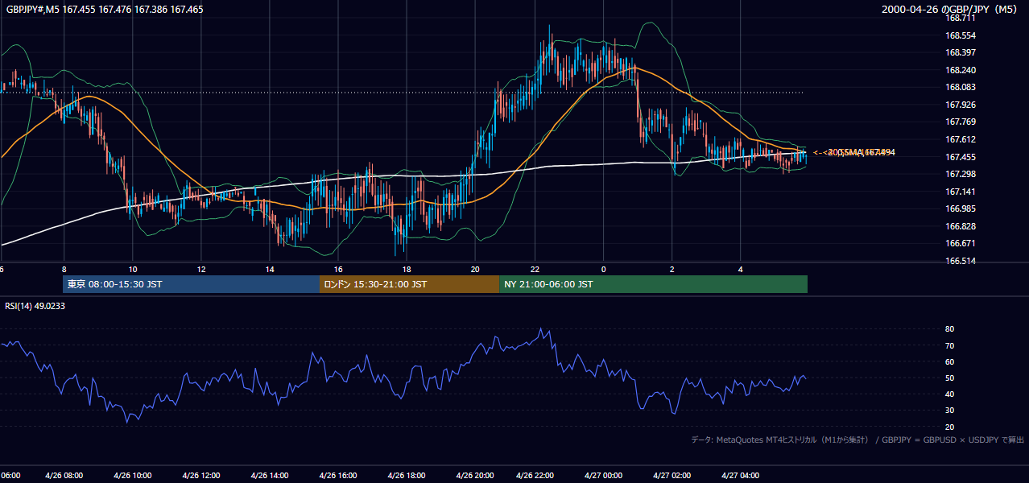
Task: Click the 167.298 price axis label
Action: [x=960, y=174]
